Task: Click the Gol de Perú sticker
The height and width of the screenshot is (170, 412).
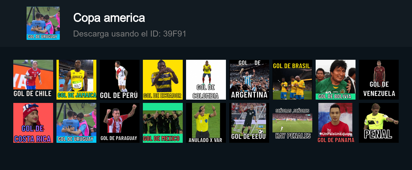Action: (x=120, y=80)
